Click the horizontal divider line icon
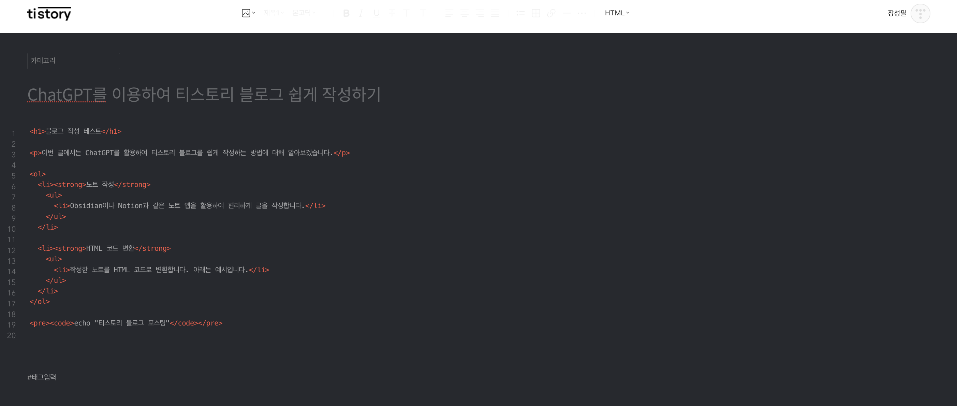 click(566, 13)
